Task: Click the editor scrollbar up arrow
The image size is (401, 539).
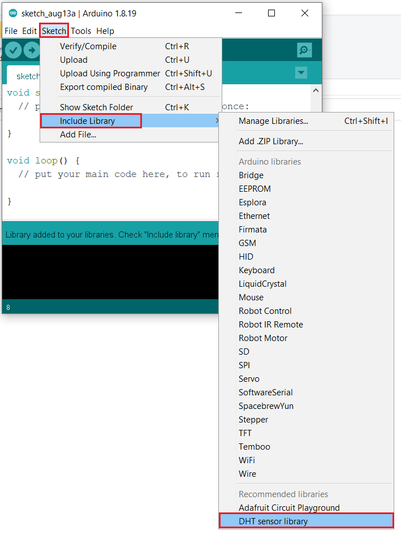Action: 316,90
